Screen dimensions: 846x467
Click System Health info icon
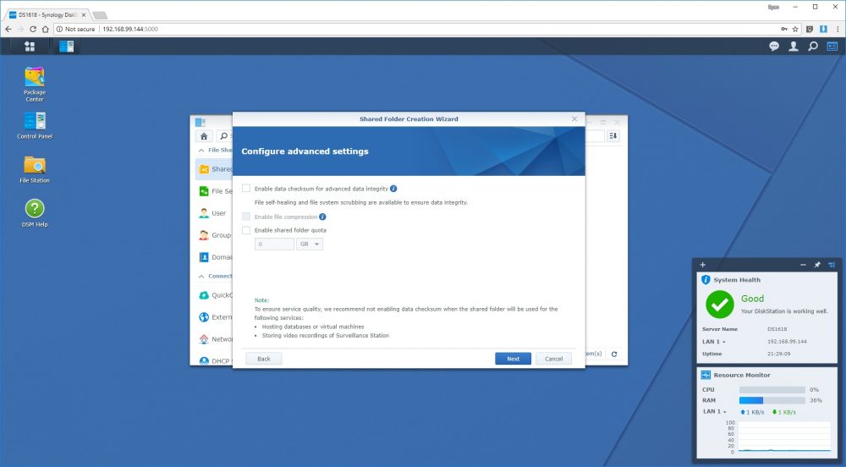706,280
